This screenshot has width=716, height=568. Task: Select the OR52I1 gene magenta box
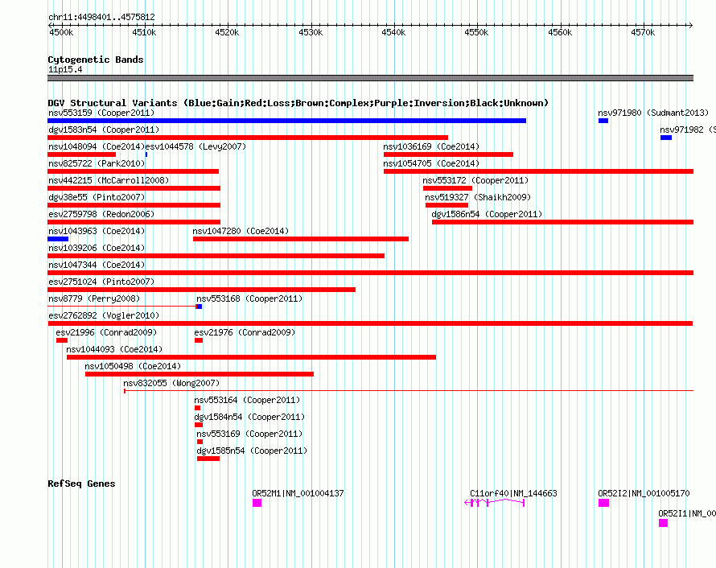pyautogui.click(x=664, y=523)
